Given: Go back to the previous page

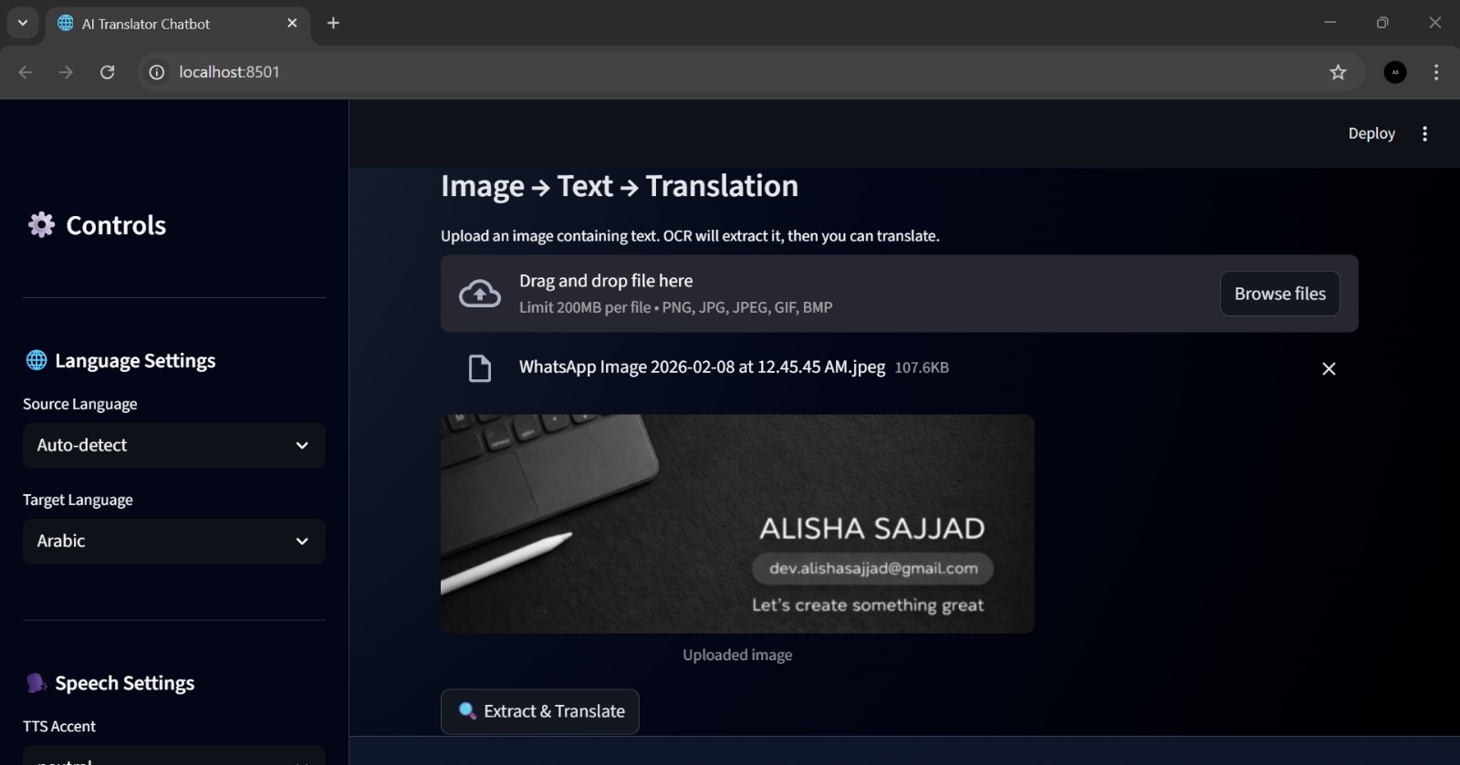Looking at the screenshot, I should coord(26,72).
